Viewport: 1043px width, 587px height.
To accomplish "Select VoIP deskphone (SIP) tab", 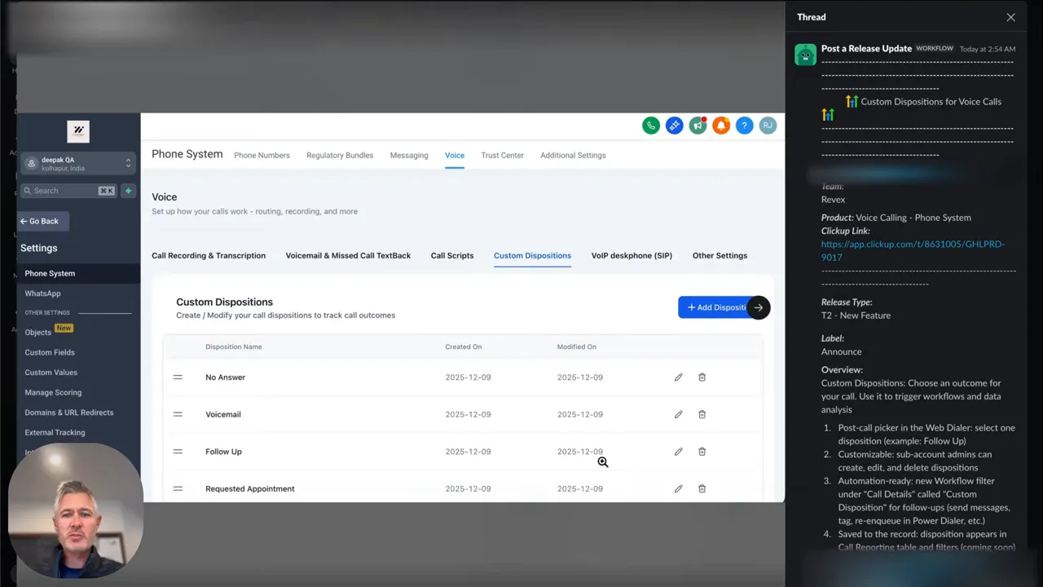I will pyautogui.click(x=632, y=255).
